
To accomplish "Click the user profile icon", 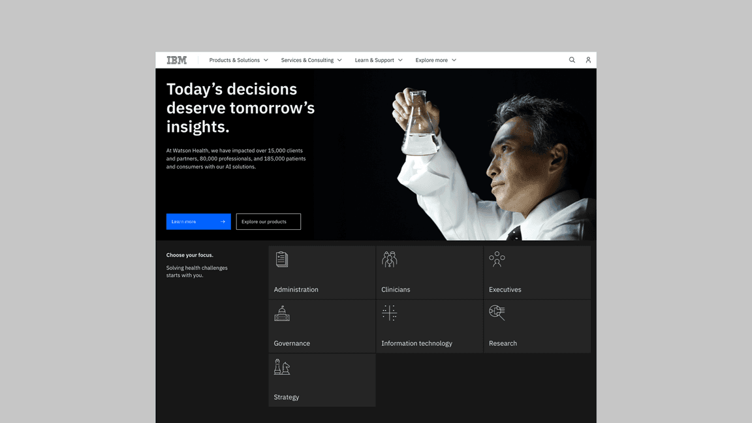I will point(588,60).
